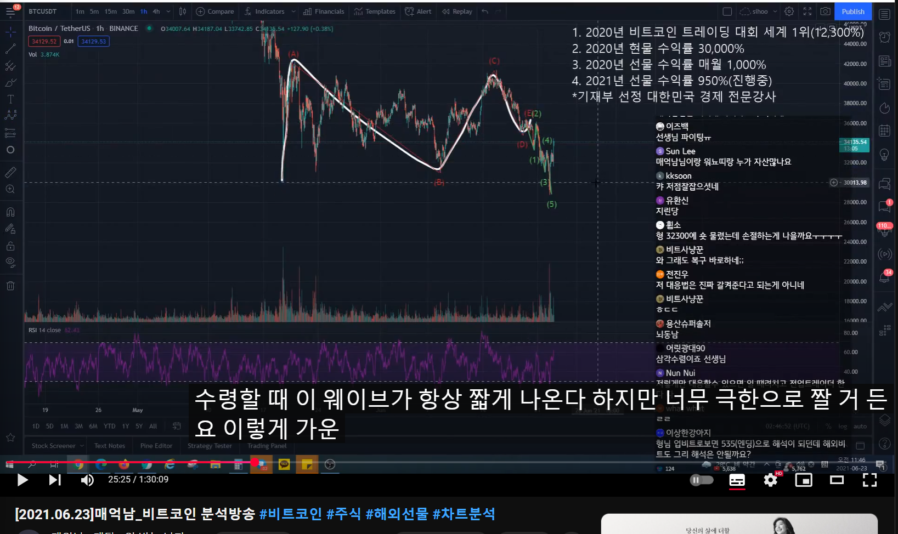Click the go to date icon
The image size is (898, 534).
click(177, 426)
